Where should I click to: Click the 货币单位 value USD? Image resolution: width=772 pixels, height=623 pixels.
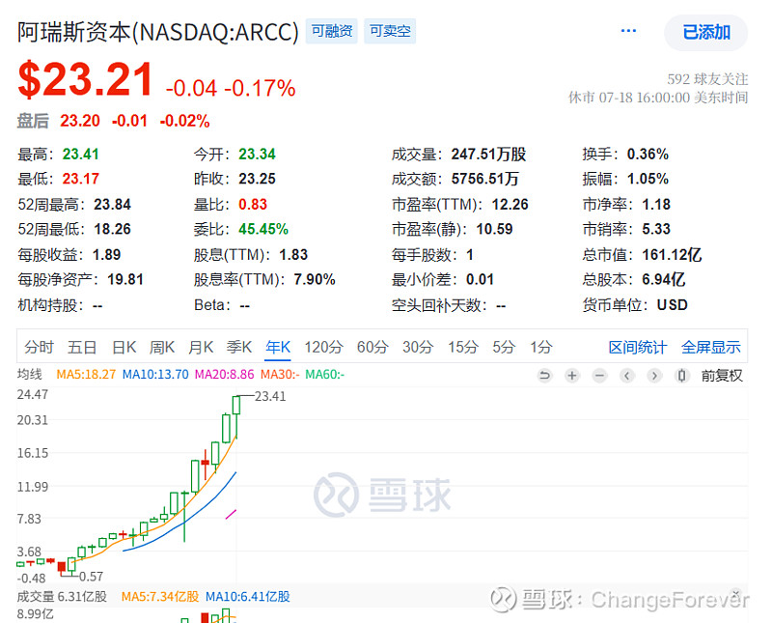pyautogui.click(x=672, y=305)
